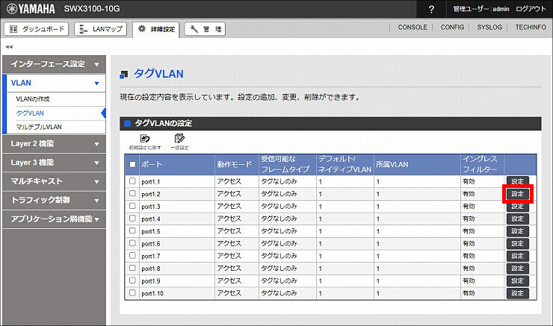Screen dimensions: 553x326
Task: Click the SWX3100-10G model name
Action: pos(92,9)
